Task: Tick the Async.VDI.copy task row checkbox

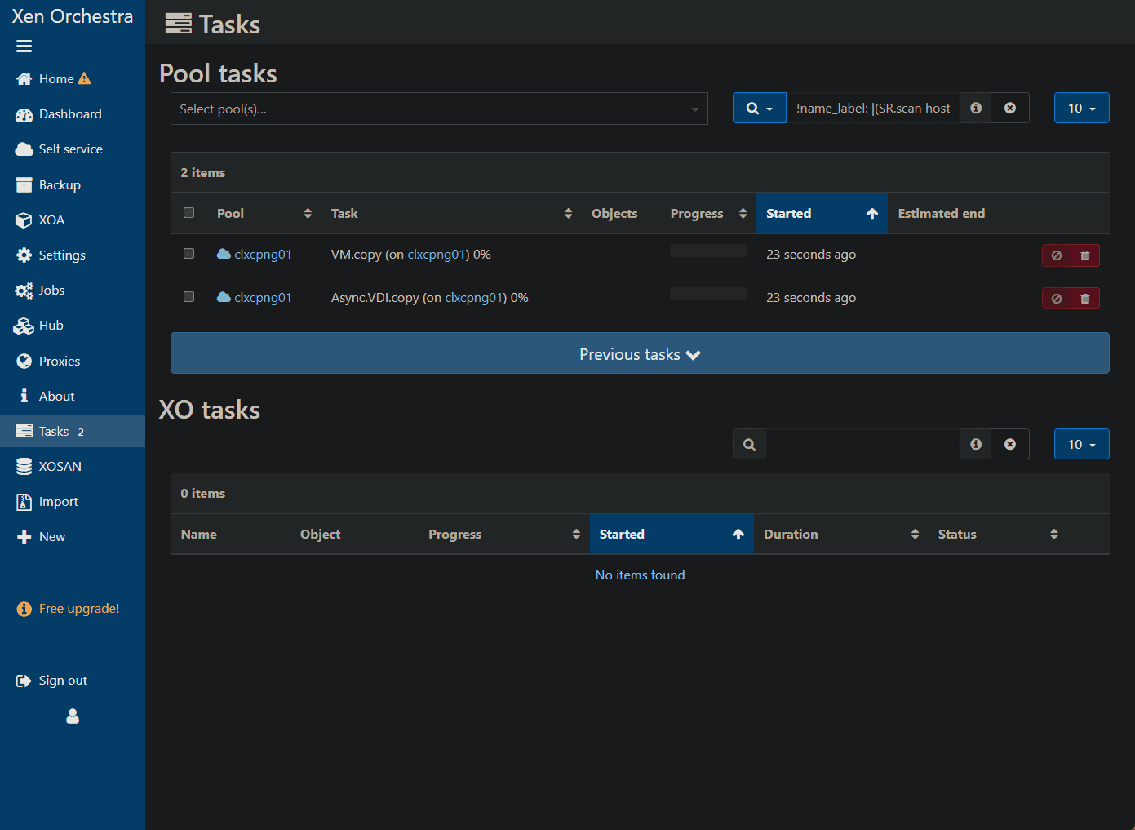Action: click(x=189, y=297)
